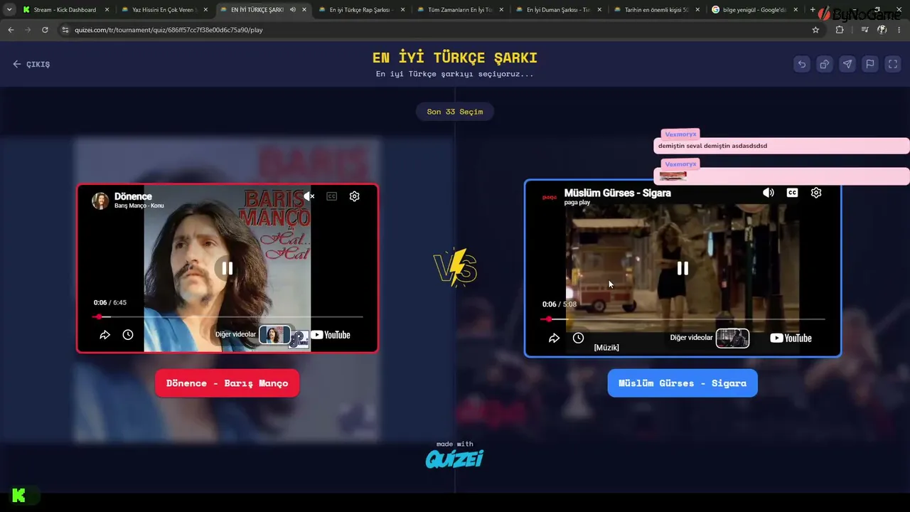Image resolution: width=910 pixels, height=512 pixels.
Task: Open a new browser tab
Action: (x=813, y=10)
